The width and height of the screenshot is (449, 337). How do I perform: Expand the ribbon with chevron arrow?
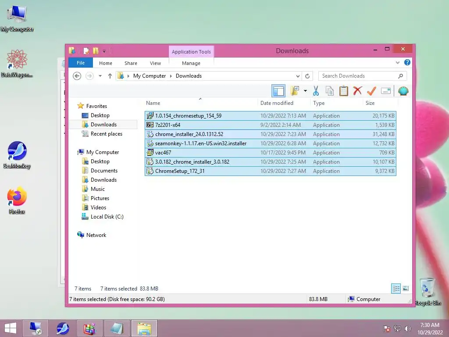[x=397, y=62]
